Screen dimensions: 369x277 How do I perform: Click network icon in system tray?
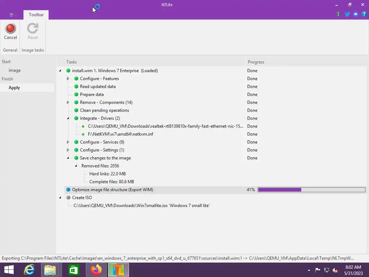326,270
